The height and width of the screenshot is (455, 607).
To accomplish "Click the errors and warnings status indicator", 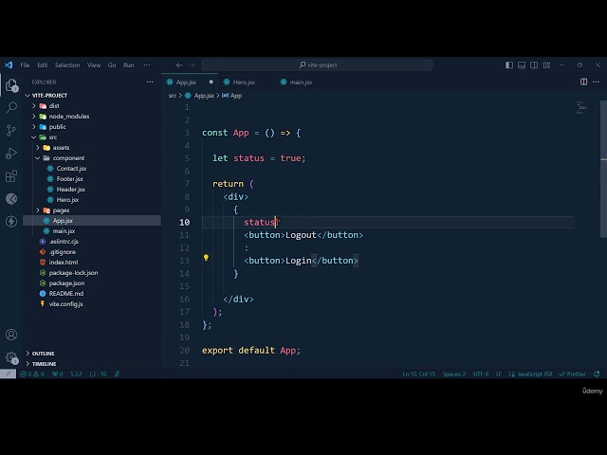I will tap(32, 374).
